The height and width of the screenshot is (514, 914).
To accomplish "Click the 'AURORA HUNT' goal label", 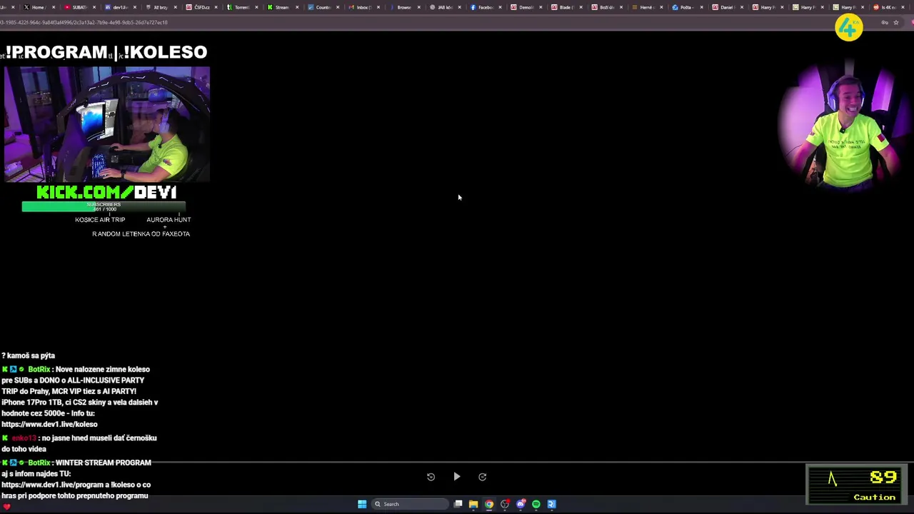I will pos(169,220).
